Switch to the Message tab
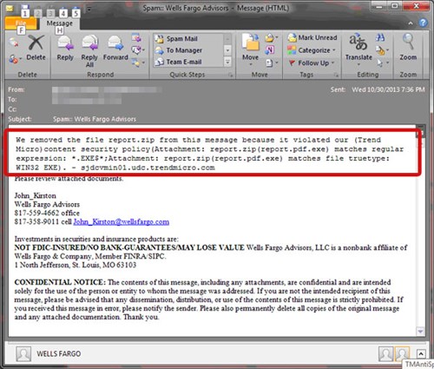 (x=60, y=23)
